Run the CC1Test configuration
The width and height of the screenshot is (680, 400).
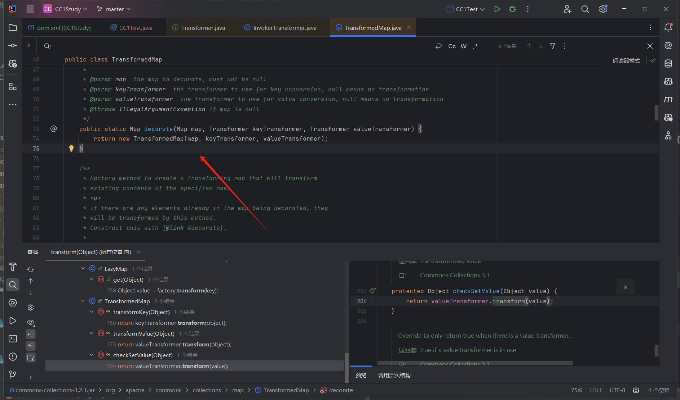point(497,9)
